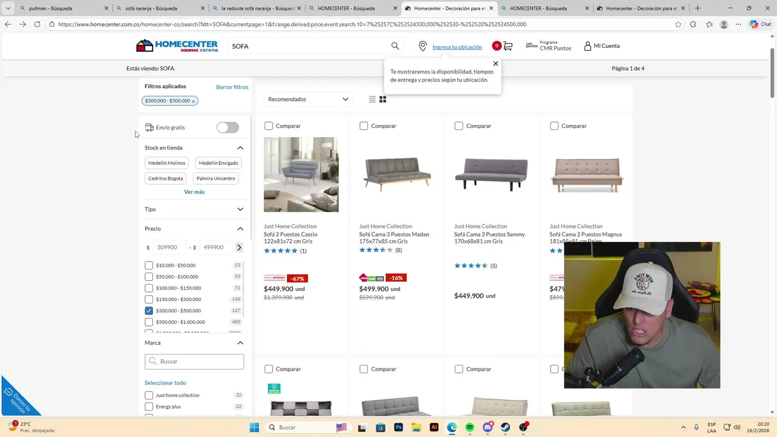Bookmark this page star icon
Viewport: 777px width, 437px height.
[x=678, y=24]
